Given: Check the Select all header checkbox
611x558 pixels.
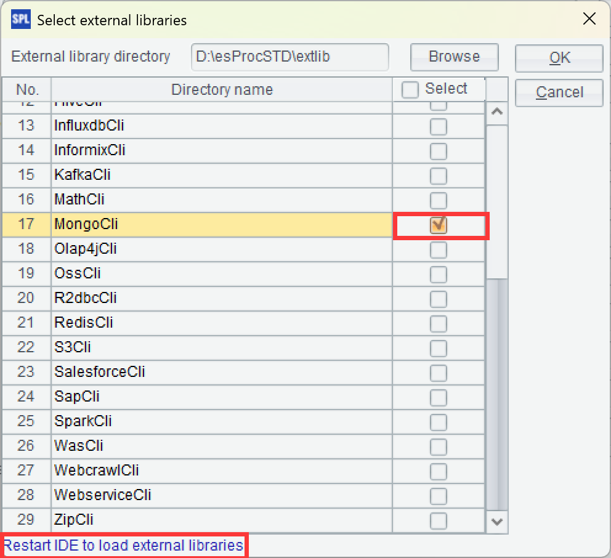Looking at the screenshot, I should 410,90.
